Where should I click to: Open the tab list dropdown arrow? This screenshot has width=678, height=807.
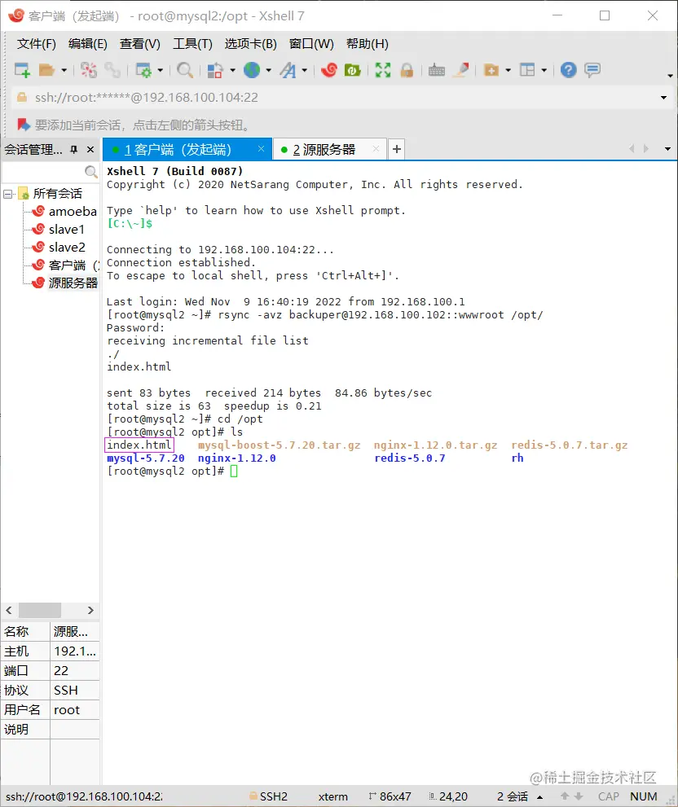click(x=667, y=149)
